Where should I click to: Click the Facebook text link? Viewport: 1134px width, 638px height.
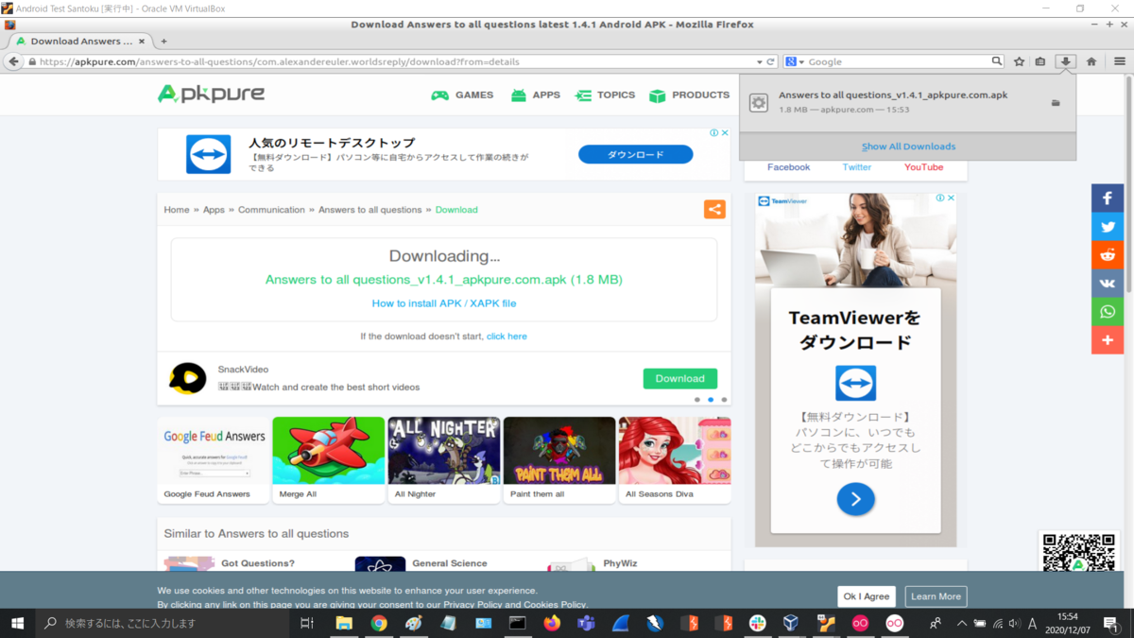[x=788, y=167]
